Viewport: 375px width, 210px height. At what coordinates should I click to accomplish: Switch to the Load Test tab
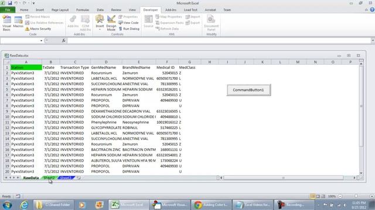pos(190,10)
